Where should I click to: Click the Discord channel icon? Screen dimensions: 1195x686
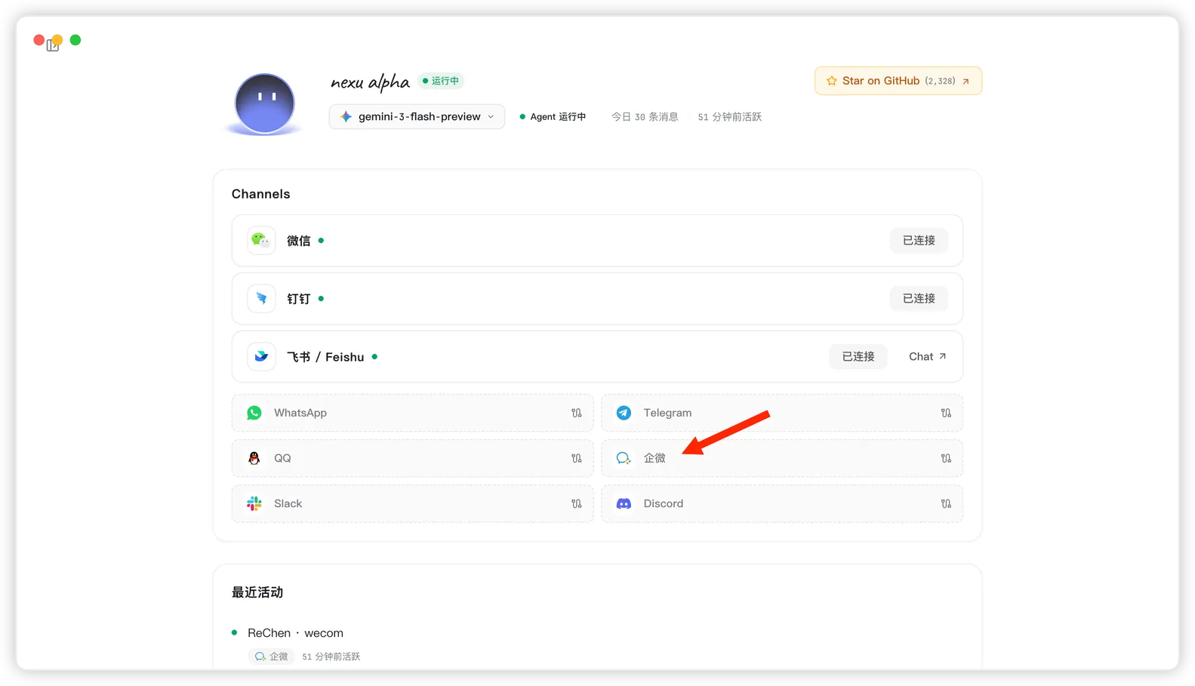(x=624, y=503)
